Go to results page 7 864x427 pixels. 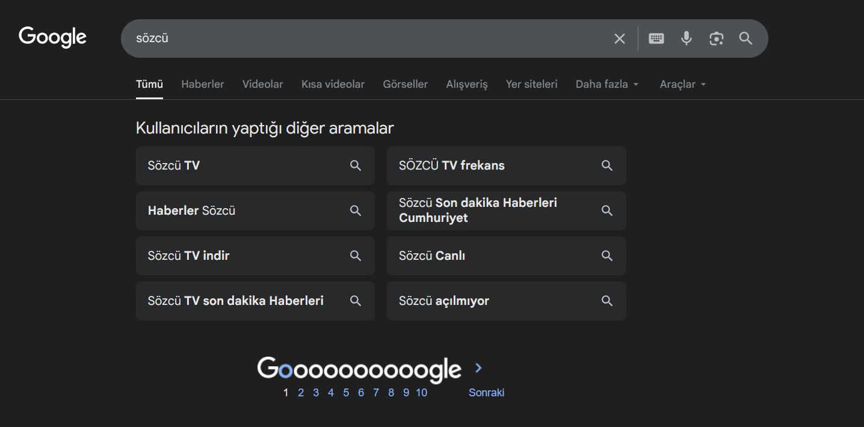376,393
